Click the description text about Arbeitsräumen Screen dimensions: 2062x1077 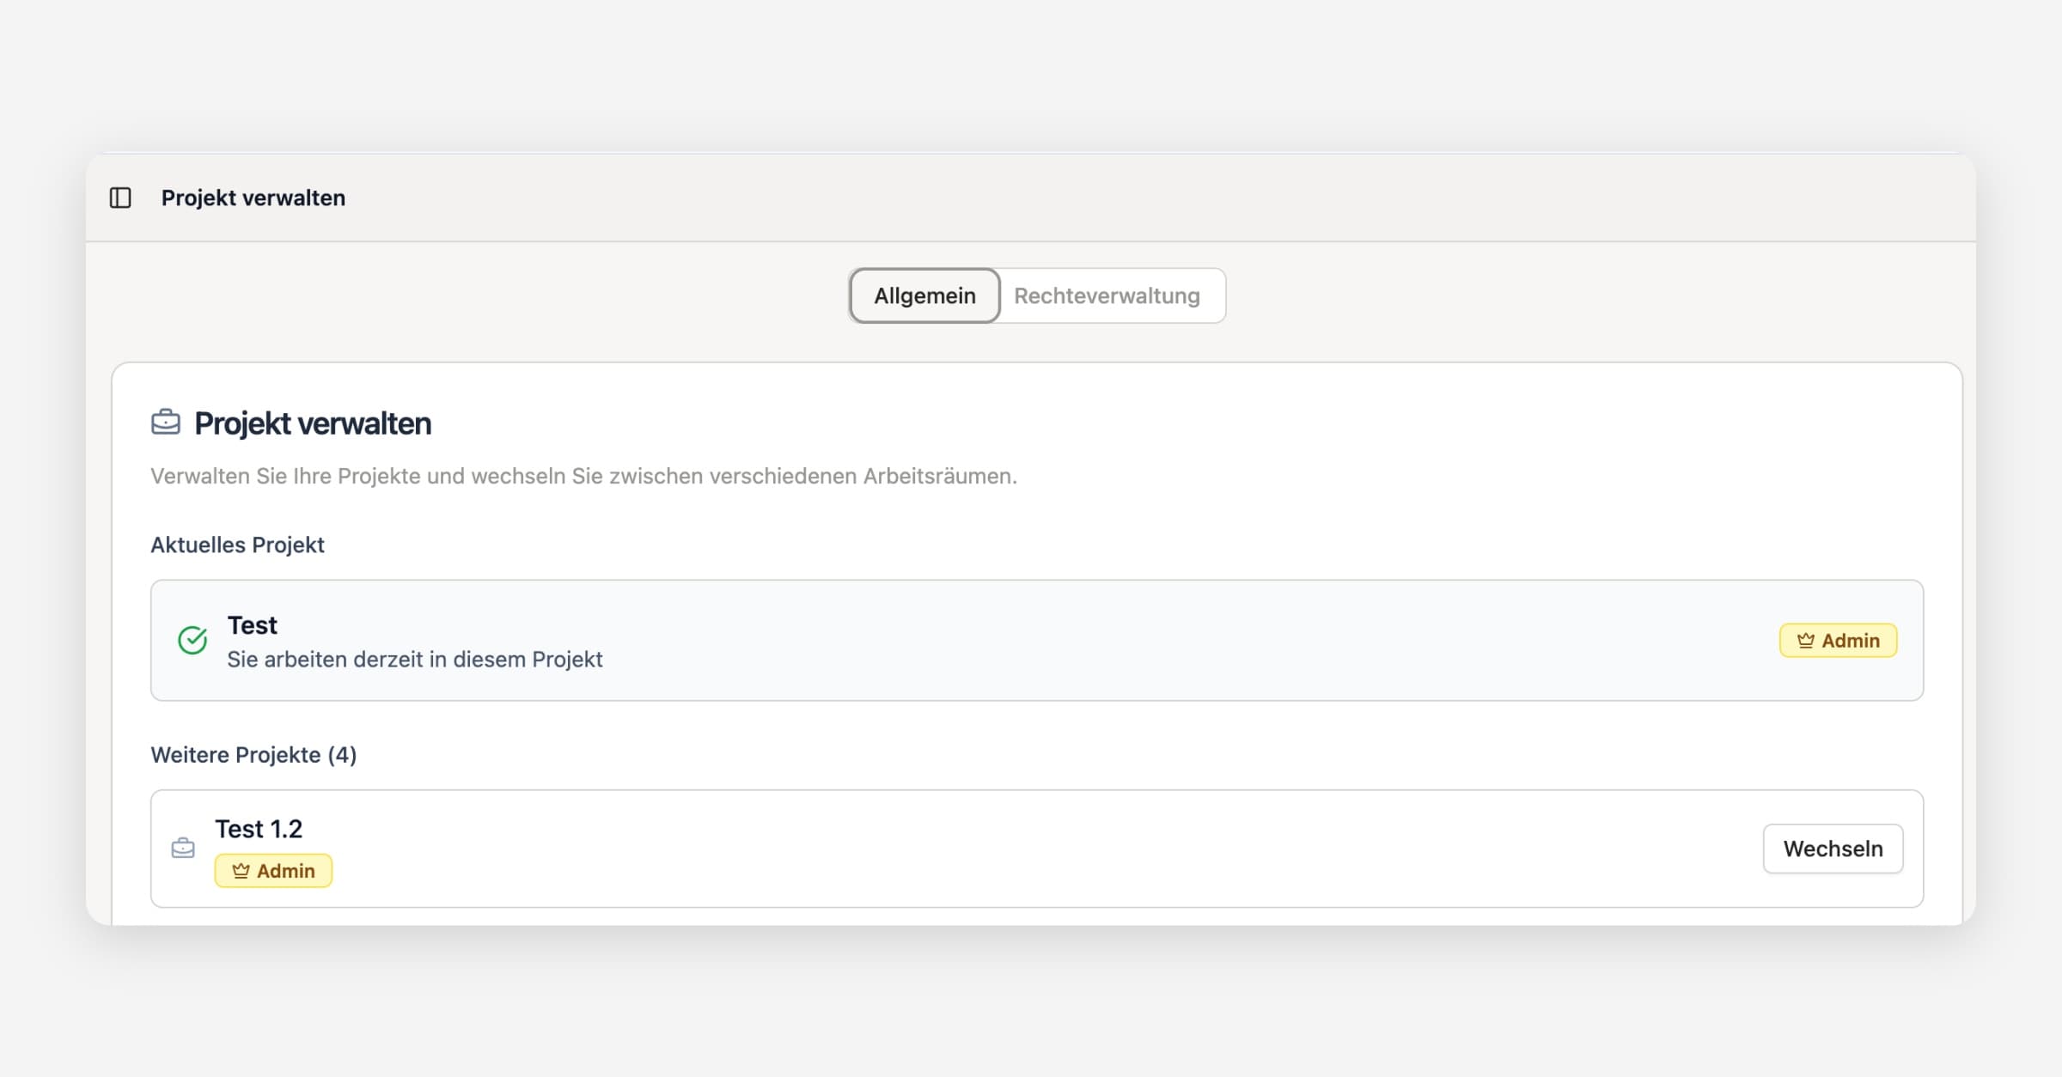pyautogui.click(x=583, y=476)
